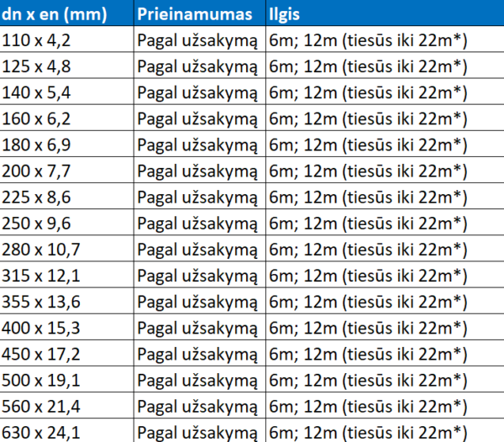Image resolution: width=504 pixels, height=442 pixels.
Task: Select cell showing 225 x 8,6
Action: tap(66, 196)
